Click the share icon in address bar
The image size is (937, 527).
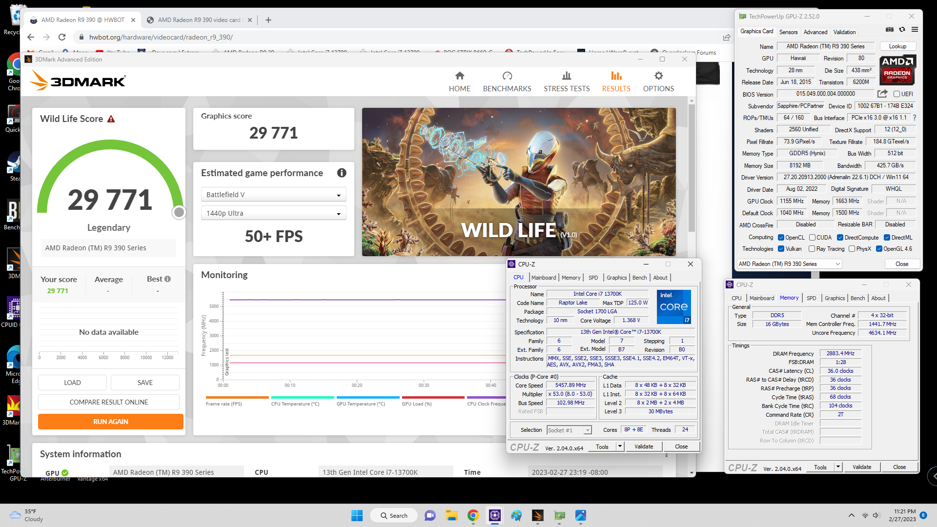click(x=727, y=37)
